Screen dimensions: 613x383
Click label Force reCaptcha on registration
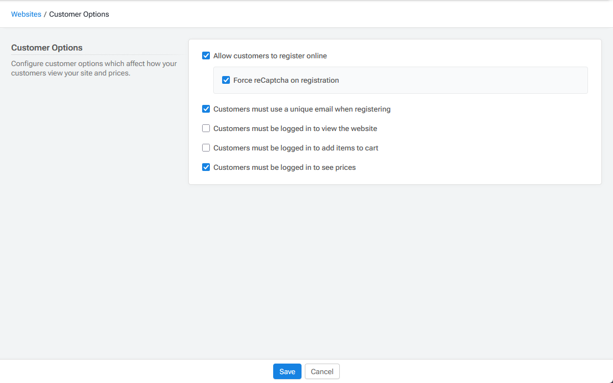pos(286,80)
